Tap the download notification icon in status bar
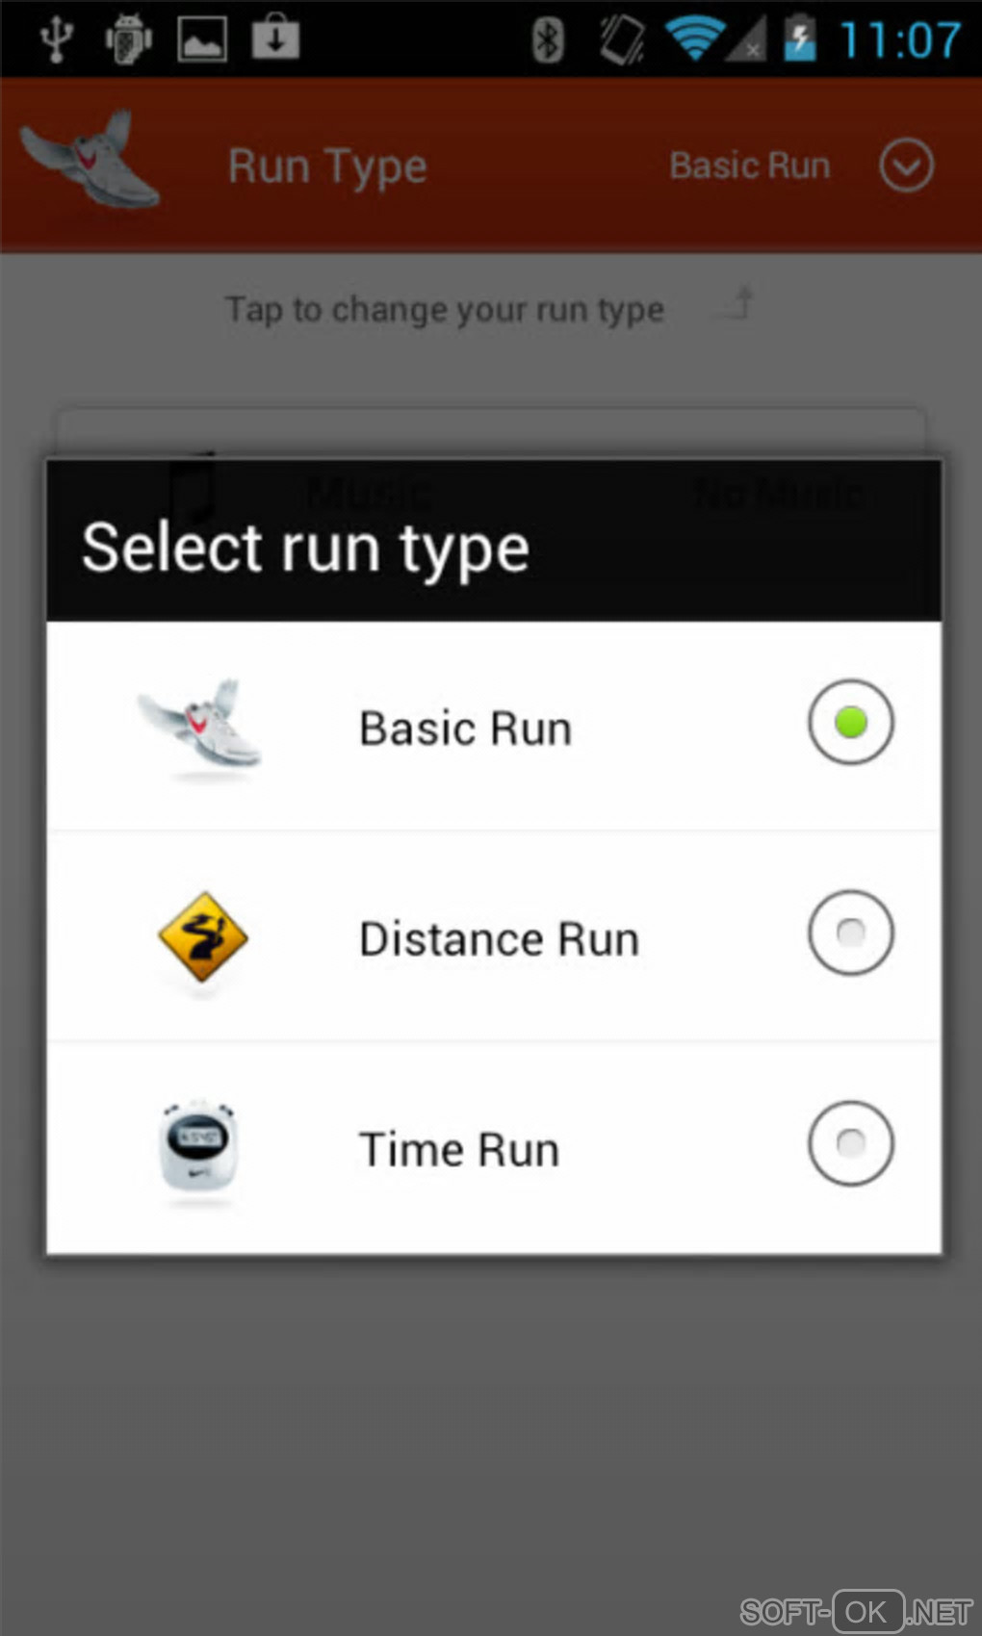Screen dimensions: 982x1636 pos(275,38)
